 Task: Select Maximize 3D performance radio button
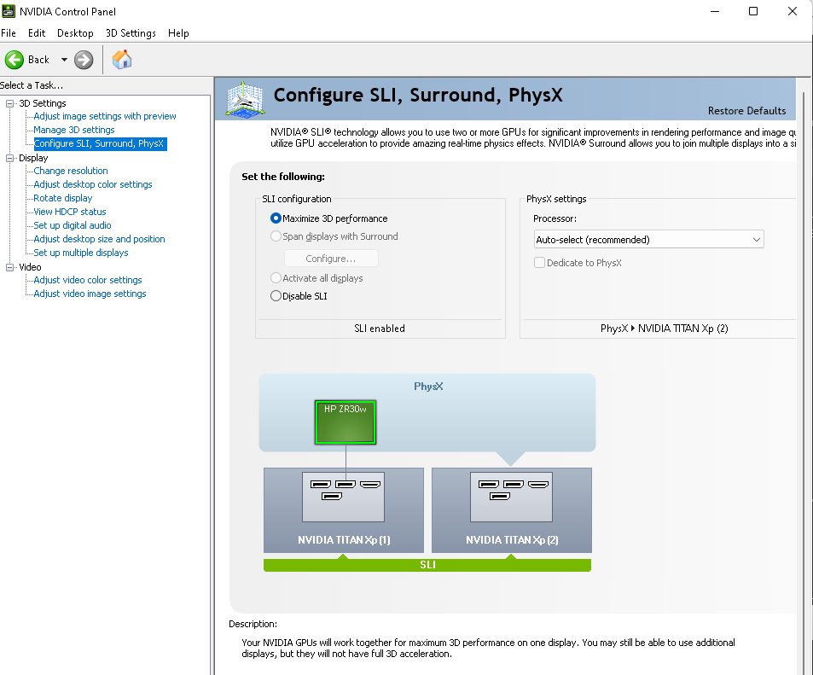click(276, 218)
